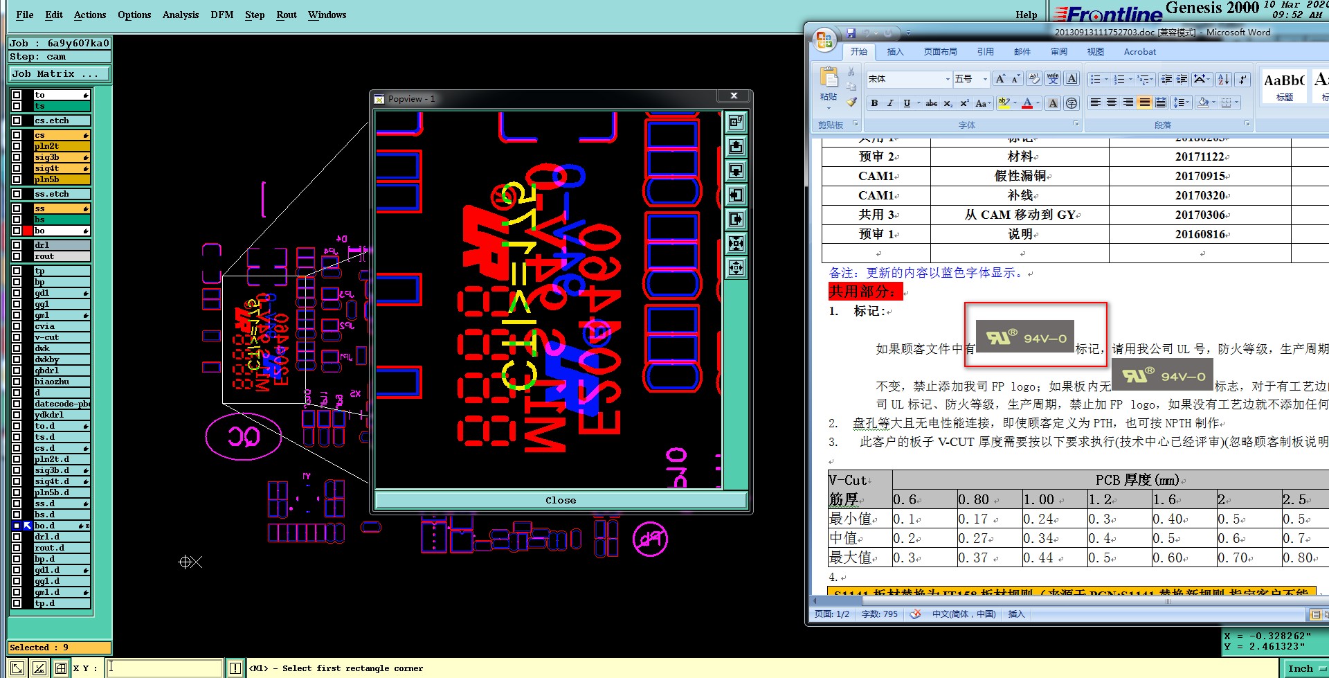This screenshot has height=678, width=1329.
Task: Open the Genesis File menu
Action: (25, 15)
